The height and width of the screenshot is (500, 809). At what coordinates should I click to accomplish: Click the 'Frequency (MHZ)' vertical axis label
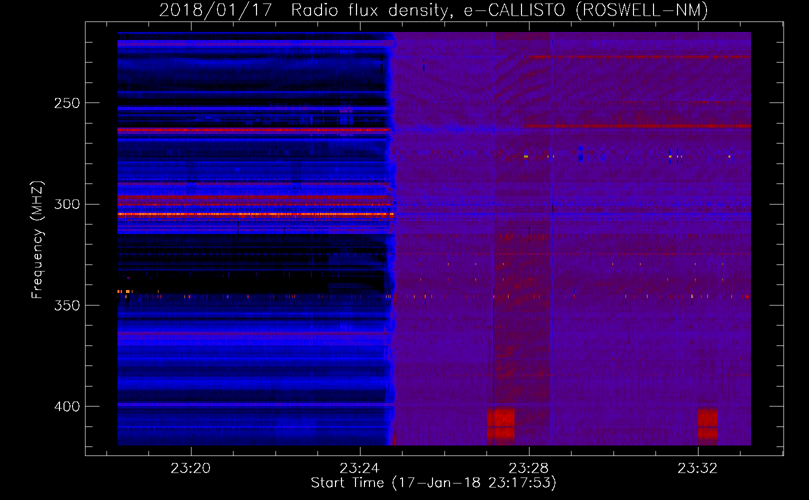click(x=37, y=240)
